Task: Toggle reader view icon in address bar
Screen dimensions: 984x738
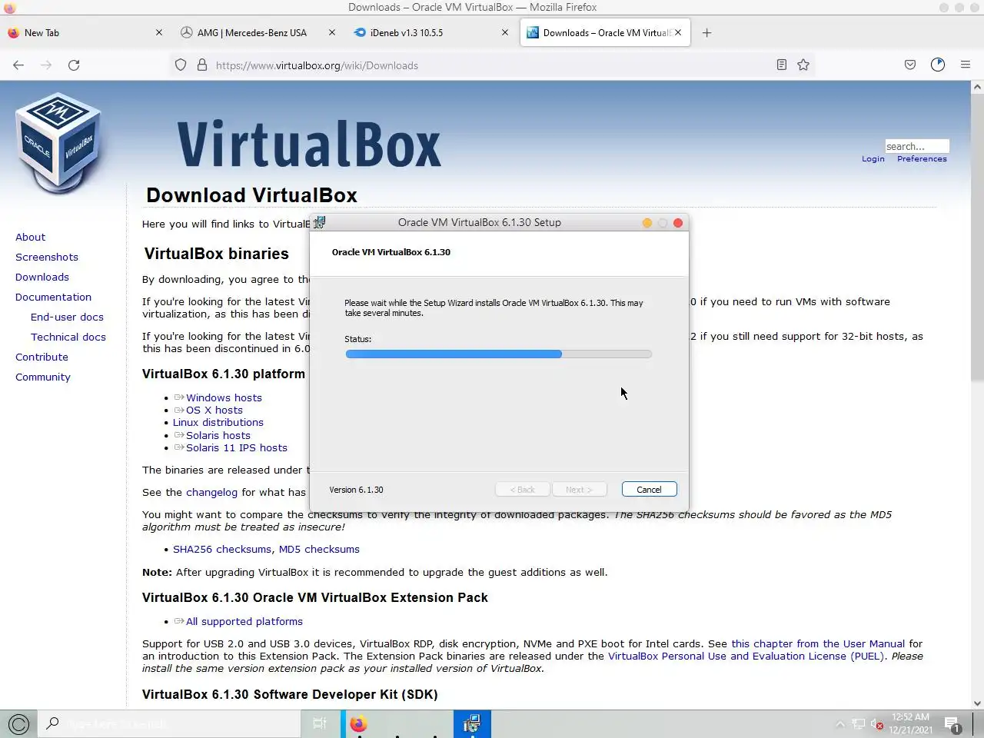Action: tap(782, 65)
